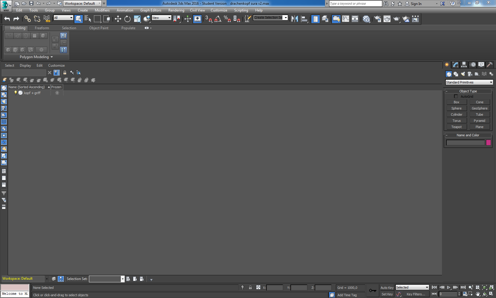Open the selection filter All dropdown
This screenshot has width=496, height=298.
point(63,18)
